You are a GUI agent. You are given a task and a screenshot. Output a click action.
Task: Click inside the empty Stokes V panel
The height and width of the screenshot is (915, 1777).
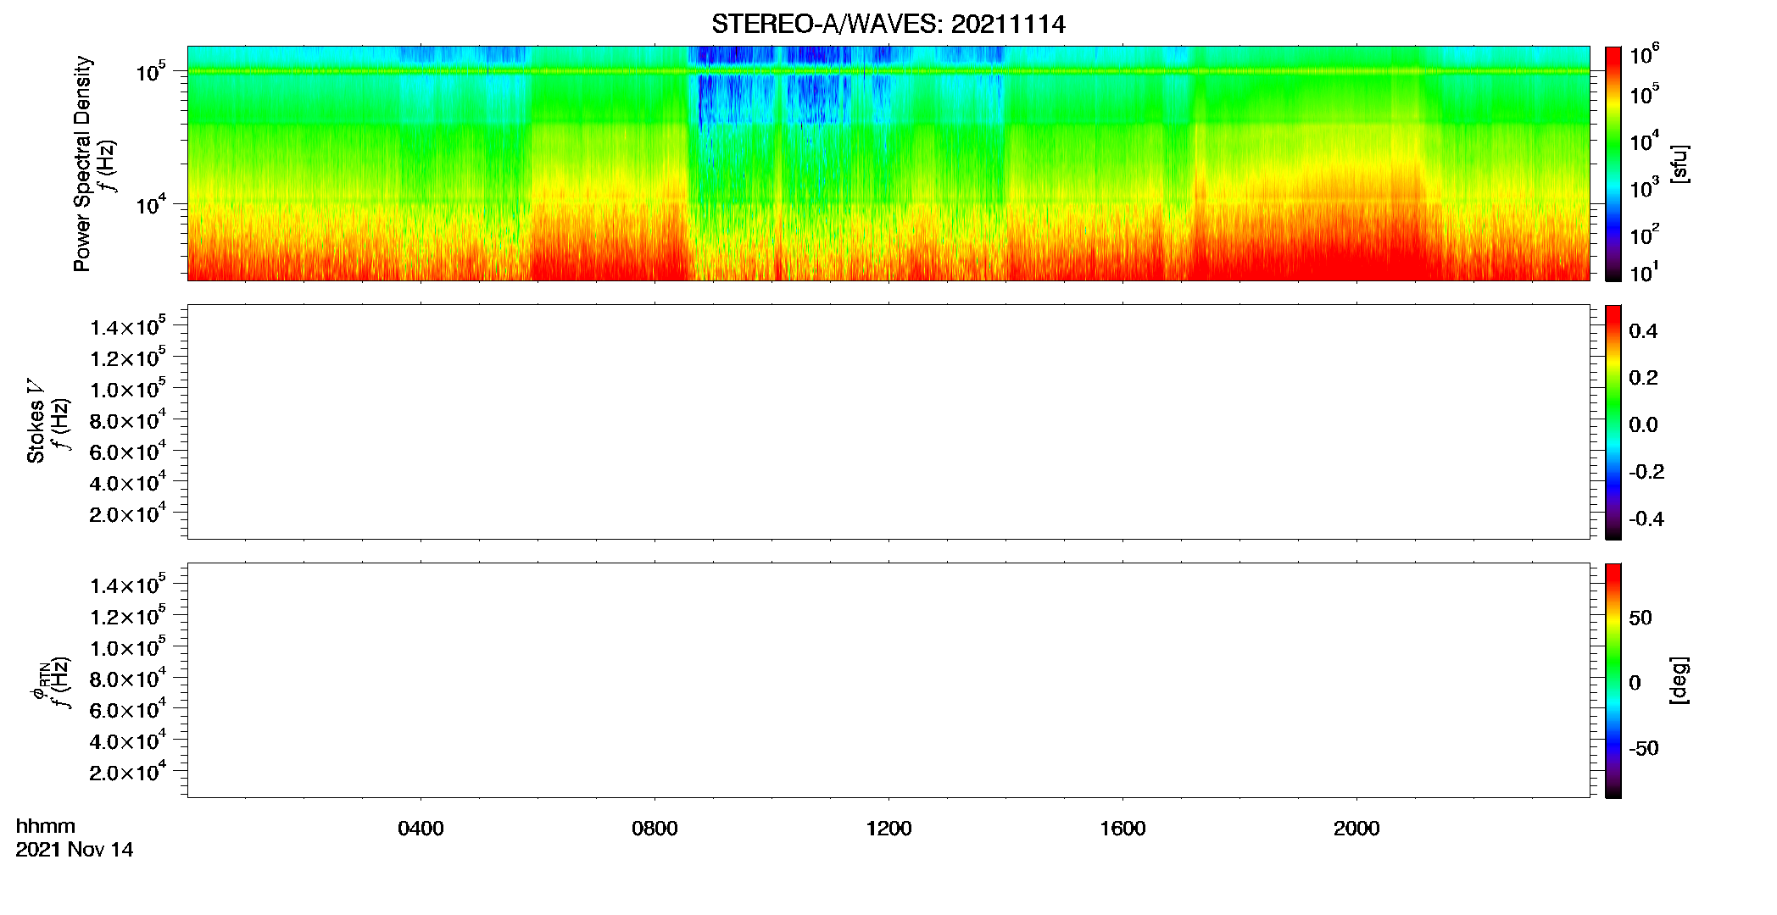[x=888, y=422]
